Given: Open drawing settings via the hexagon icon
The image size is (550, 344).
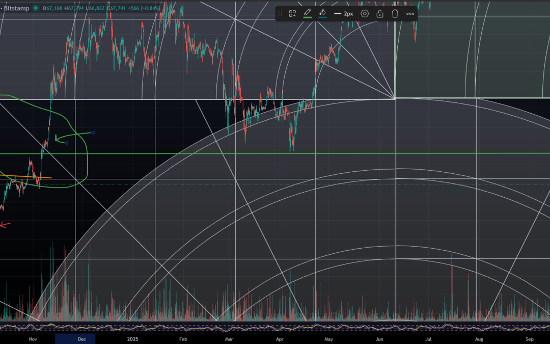Looking at the screenshot, I should [x=365, y=13].
